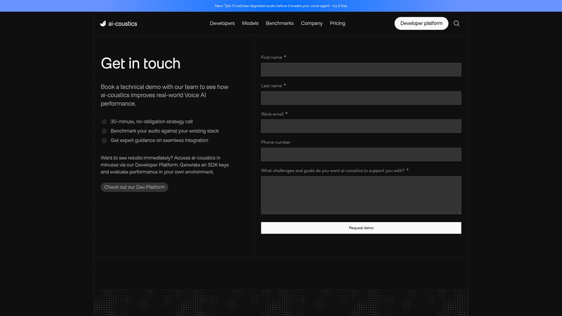Click checkmark icon beside Benchmark your audio
Screen dimensions: 562x316
point(104,131)
